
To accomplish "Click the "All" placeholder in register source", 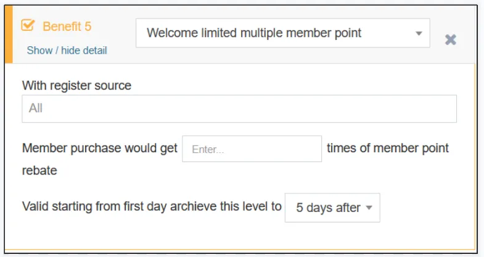I will [x=36, y=108].
